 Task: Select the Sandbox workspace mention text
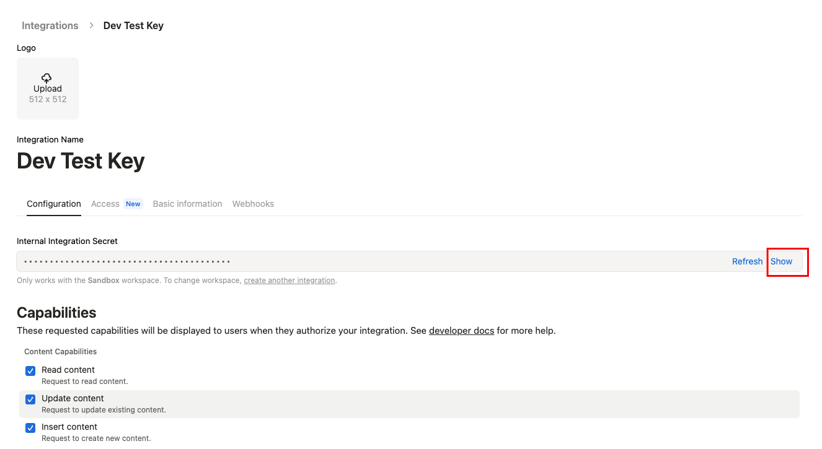(103, 280)
